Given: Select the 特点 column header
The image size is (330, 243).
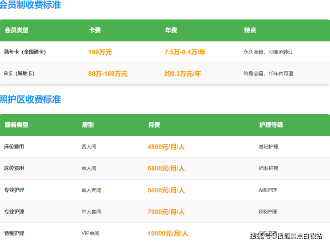Looking at the screenshot, I should coord(250,30).
